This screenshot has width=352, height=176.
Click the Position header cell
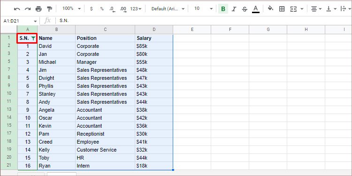click(105, 38)
